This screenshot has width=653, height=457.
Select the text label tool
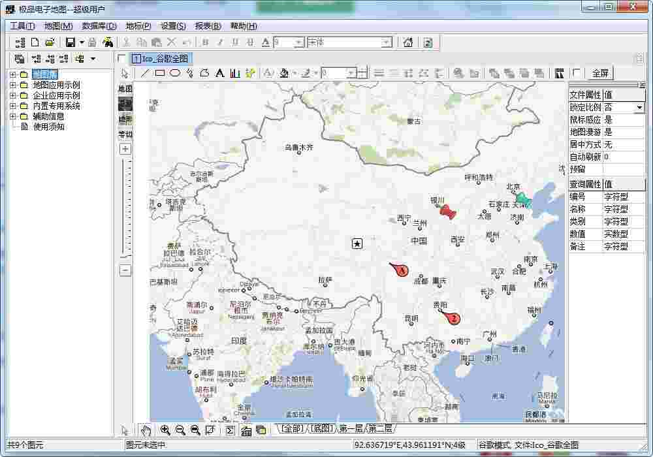click(x=220, y=73)
